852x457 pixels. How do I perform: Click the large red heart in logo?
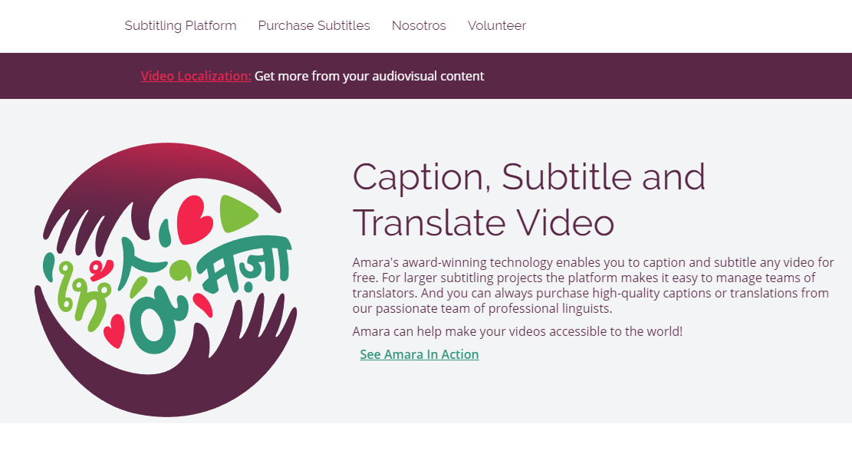[x=195, y=219]
